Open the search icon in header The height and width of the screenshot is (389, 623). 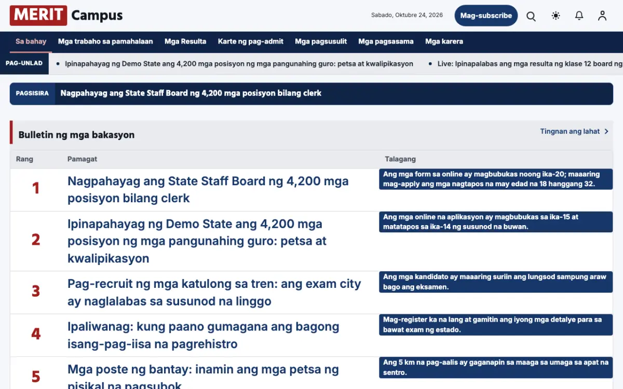[x=531, y=16]
